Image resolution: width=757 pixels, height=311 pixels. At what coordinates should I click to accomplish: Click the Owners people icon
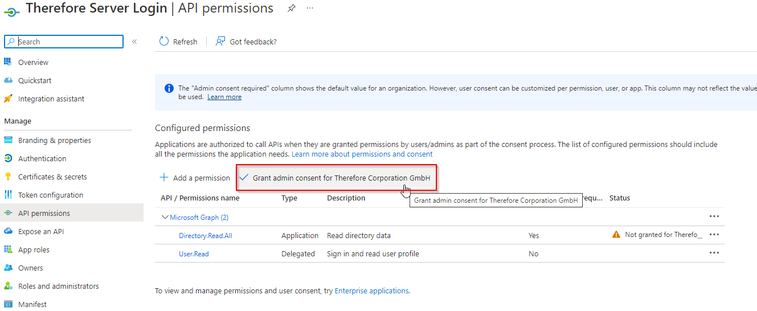pyautogui.click(x=8, y=268)
